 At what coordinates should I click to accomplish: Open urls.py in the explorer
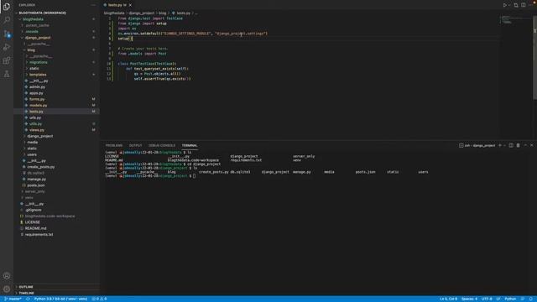35,117
